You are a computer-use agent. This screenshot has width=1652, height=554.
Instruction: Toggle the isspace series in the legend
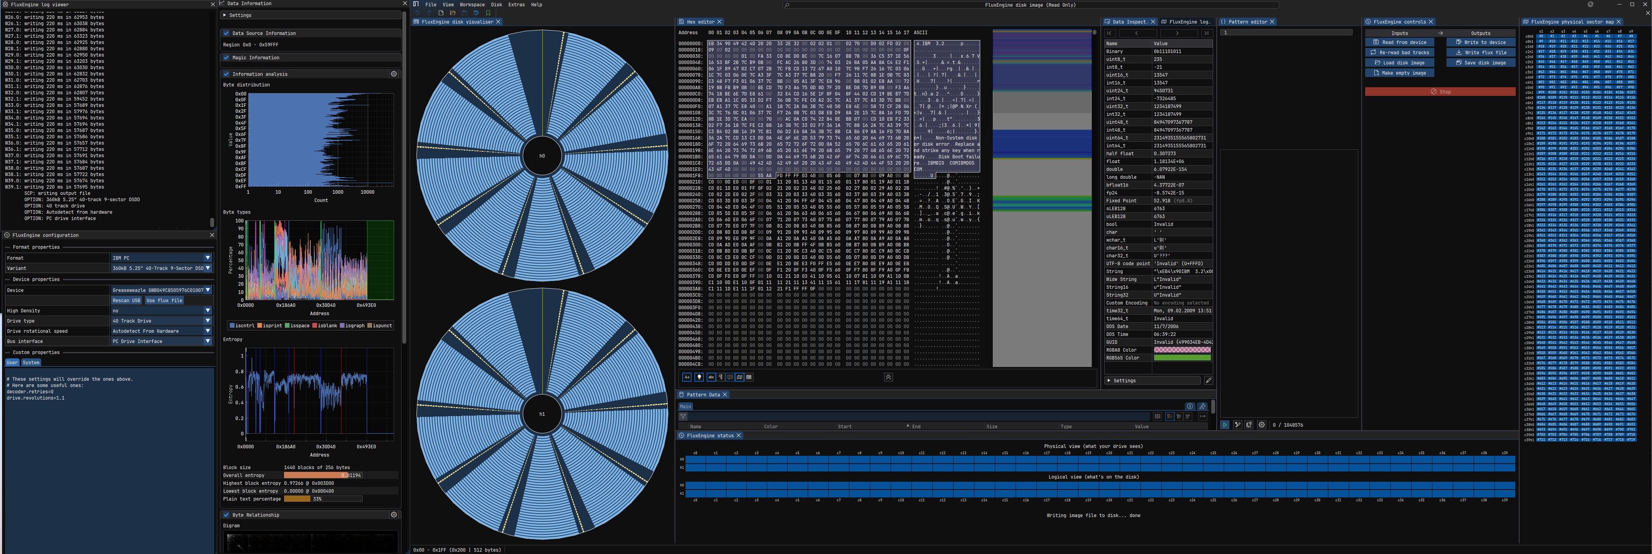(297, 325)
